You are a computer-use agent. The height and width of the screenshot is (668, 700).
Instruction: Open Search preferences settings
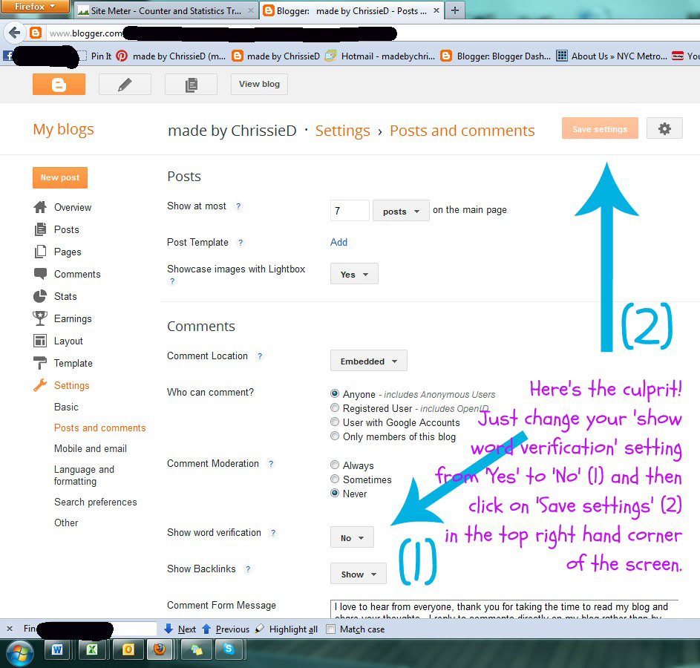[x=96, y=502]
